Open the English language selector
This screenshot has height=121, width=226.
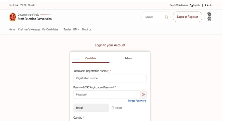197,5
